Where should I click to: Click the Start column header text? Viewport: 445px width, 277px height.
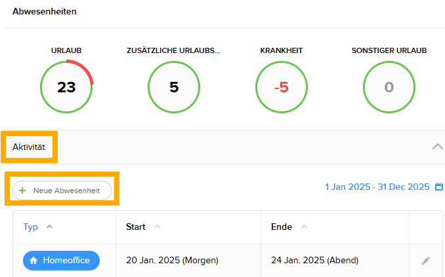click(x=136, y=227)
